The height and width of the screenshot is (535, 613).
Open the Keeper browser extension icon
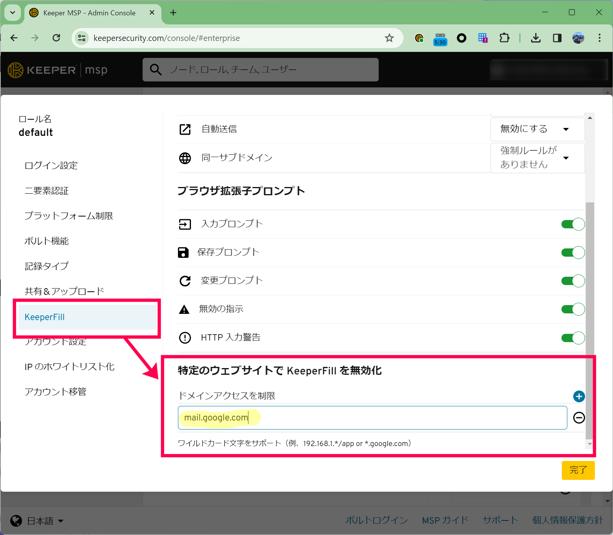coord(419,38)
